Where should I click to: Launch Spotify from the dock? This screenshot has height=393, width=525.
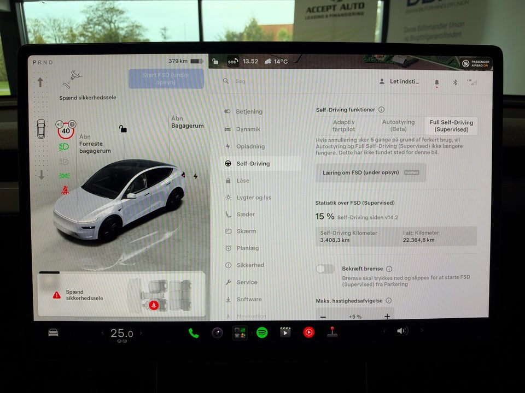coord(262,332)
